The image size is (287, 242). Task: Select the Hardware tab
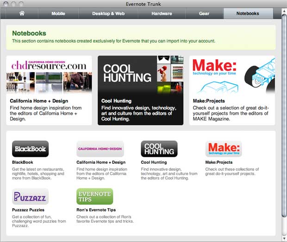[x=162, y=13]
